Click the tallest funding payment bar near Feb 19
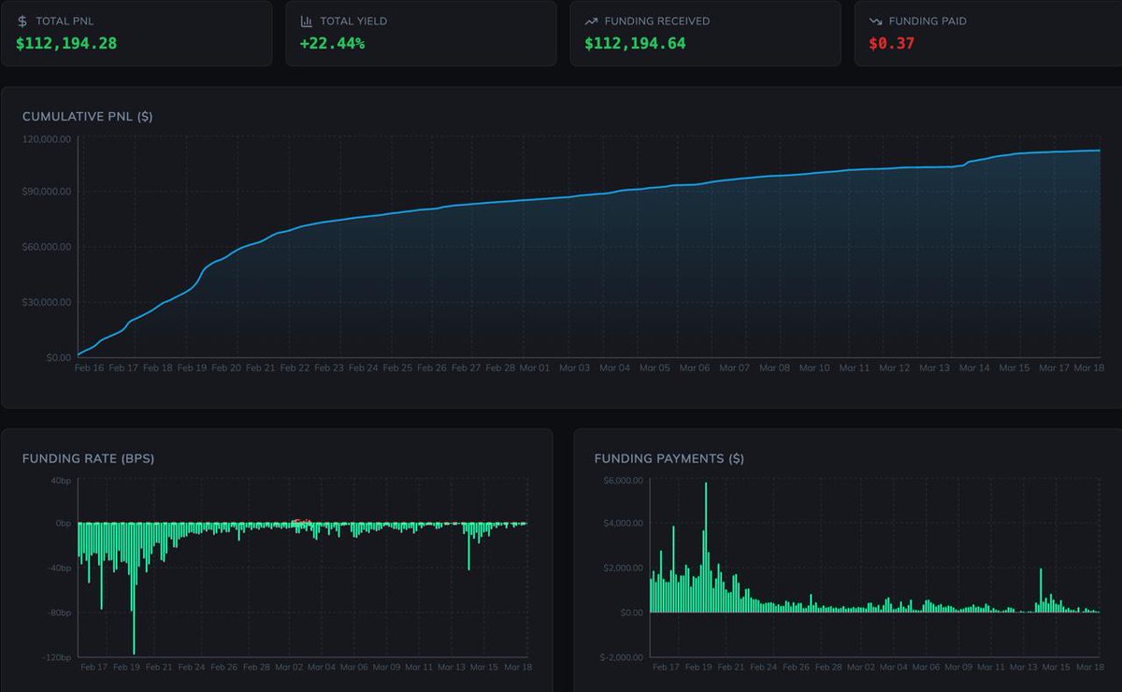This screenshot has width=1122, height=692. click(x=706, y=547)
